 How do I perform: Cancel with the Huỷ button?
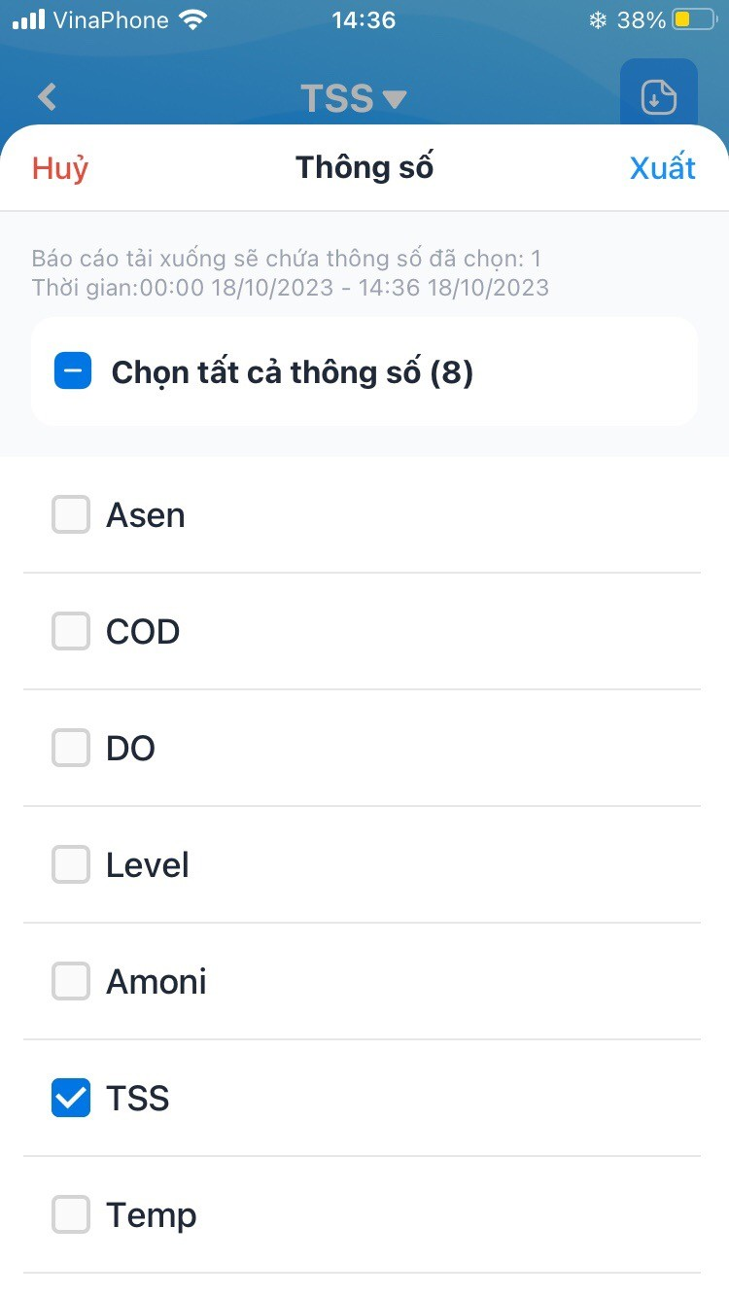point(60,168)
